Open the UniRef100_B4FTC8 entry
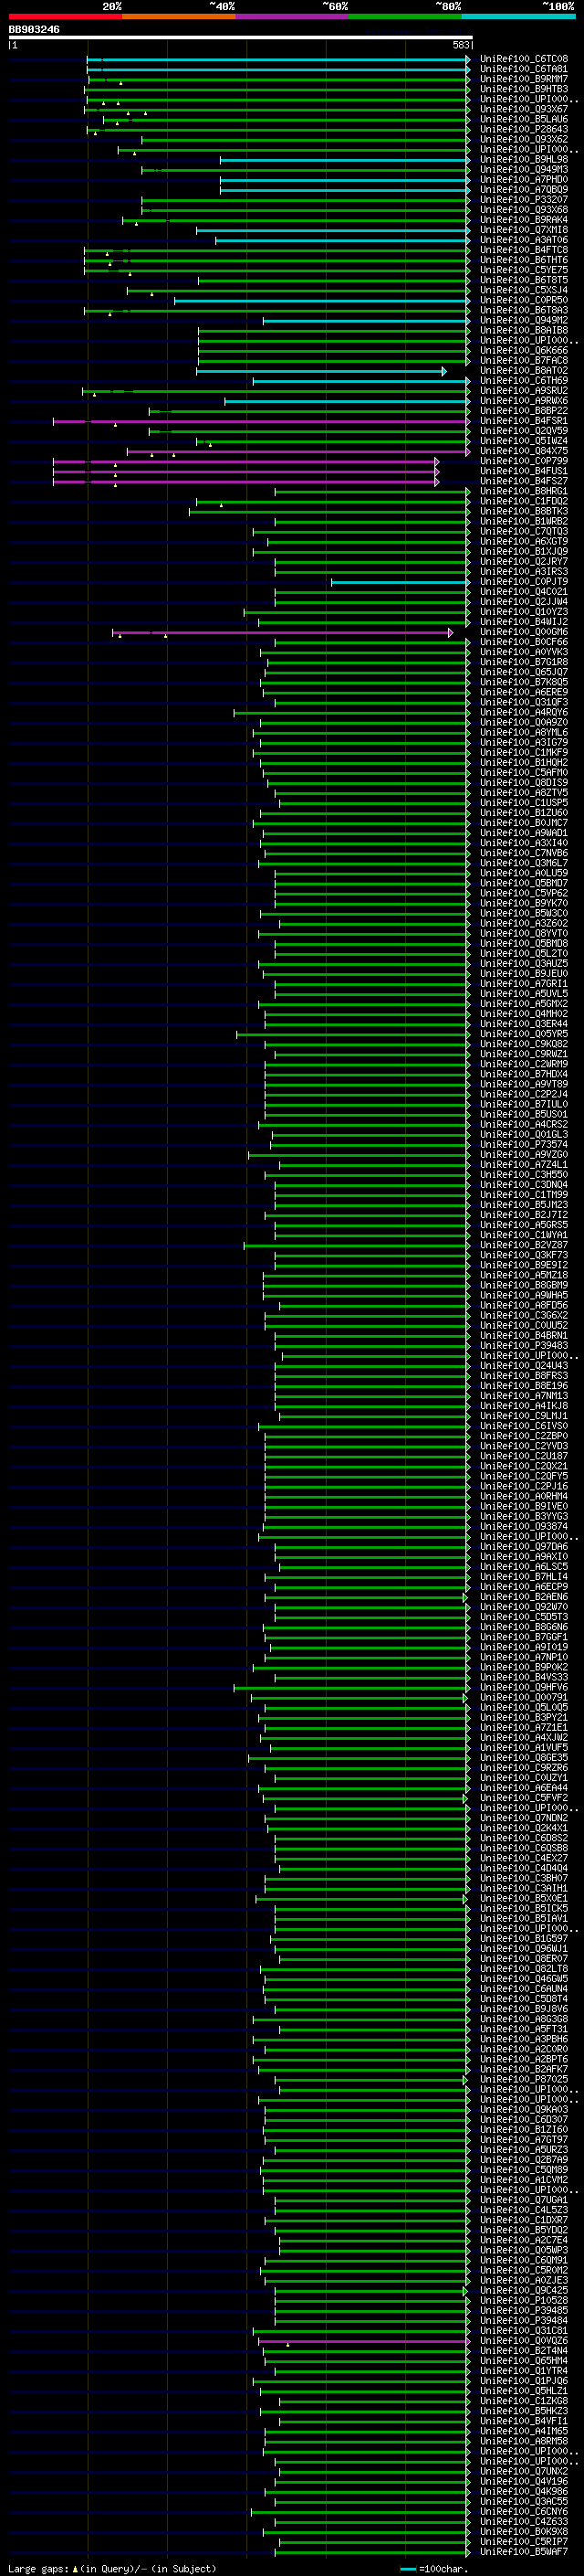This screenshot has height=2576, width=584. (x=523, y=250)
